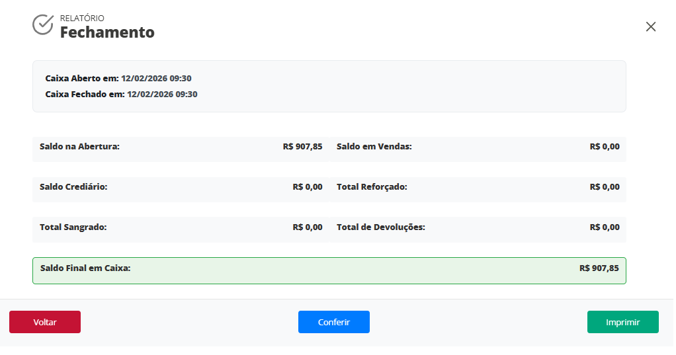The width and height of the screenshot is (676, 355).
Task: Close the Fechamento report dialog
Action: tap(651, 26)
